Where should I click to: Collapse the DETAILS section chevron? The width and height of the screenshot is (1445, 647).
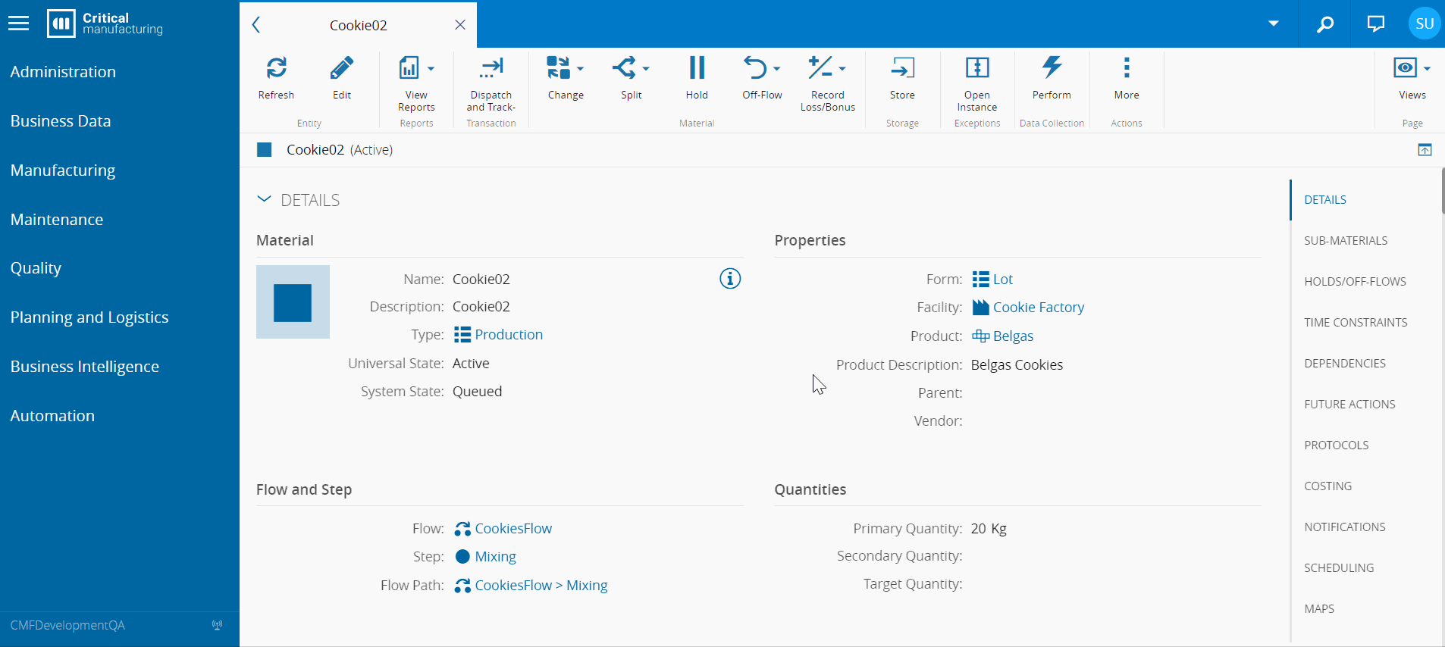pyautogui.click(x=264, y=199)
